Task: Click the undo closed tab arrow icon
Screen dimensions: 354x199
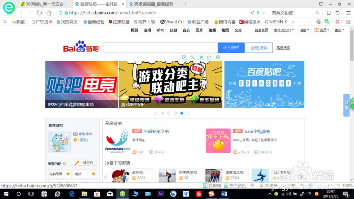Action: tap(337, 13)
